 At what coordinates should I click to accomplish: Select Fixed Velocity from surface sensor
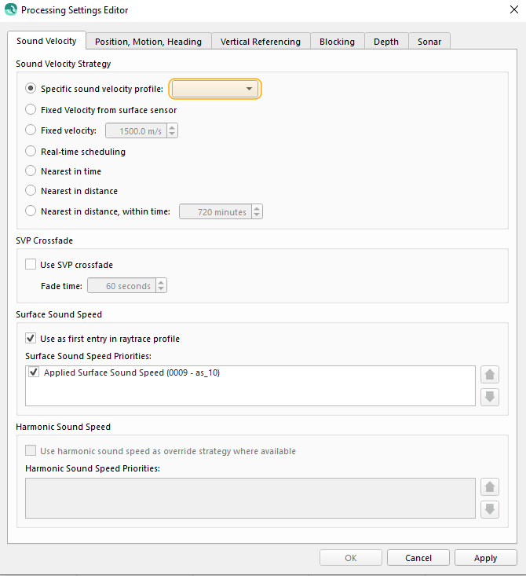coord(31,110)
